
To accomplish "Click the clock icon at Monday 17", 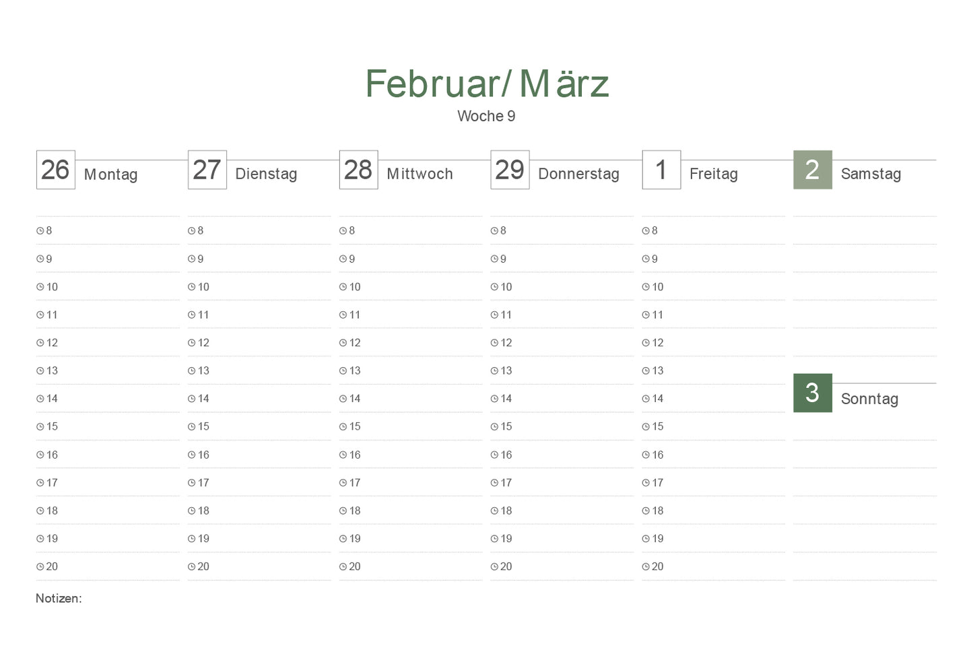I will coord(40,483).
